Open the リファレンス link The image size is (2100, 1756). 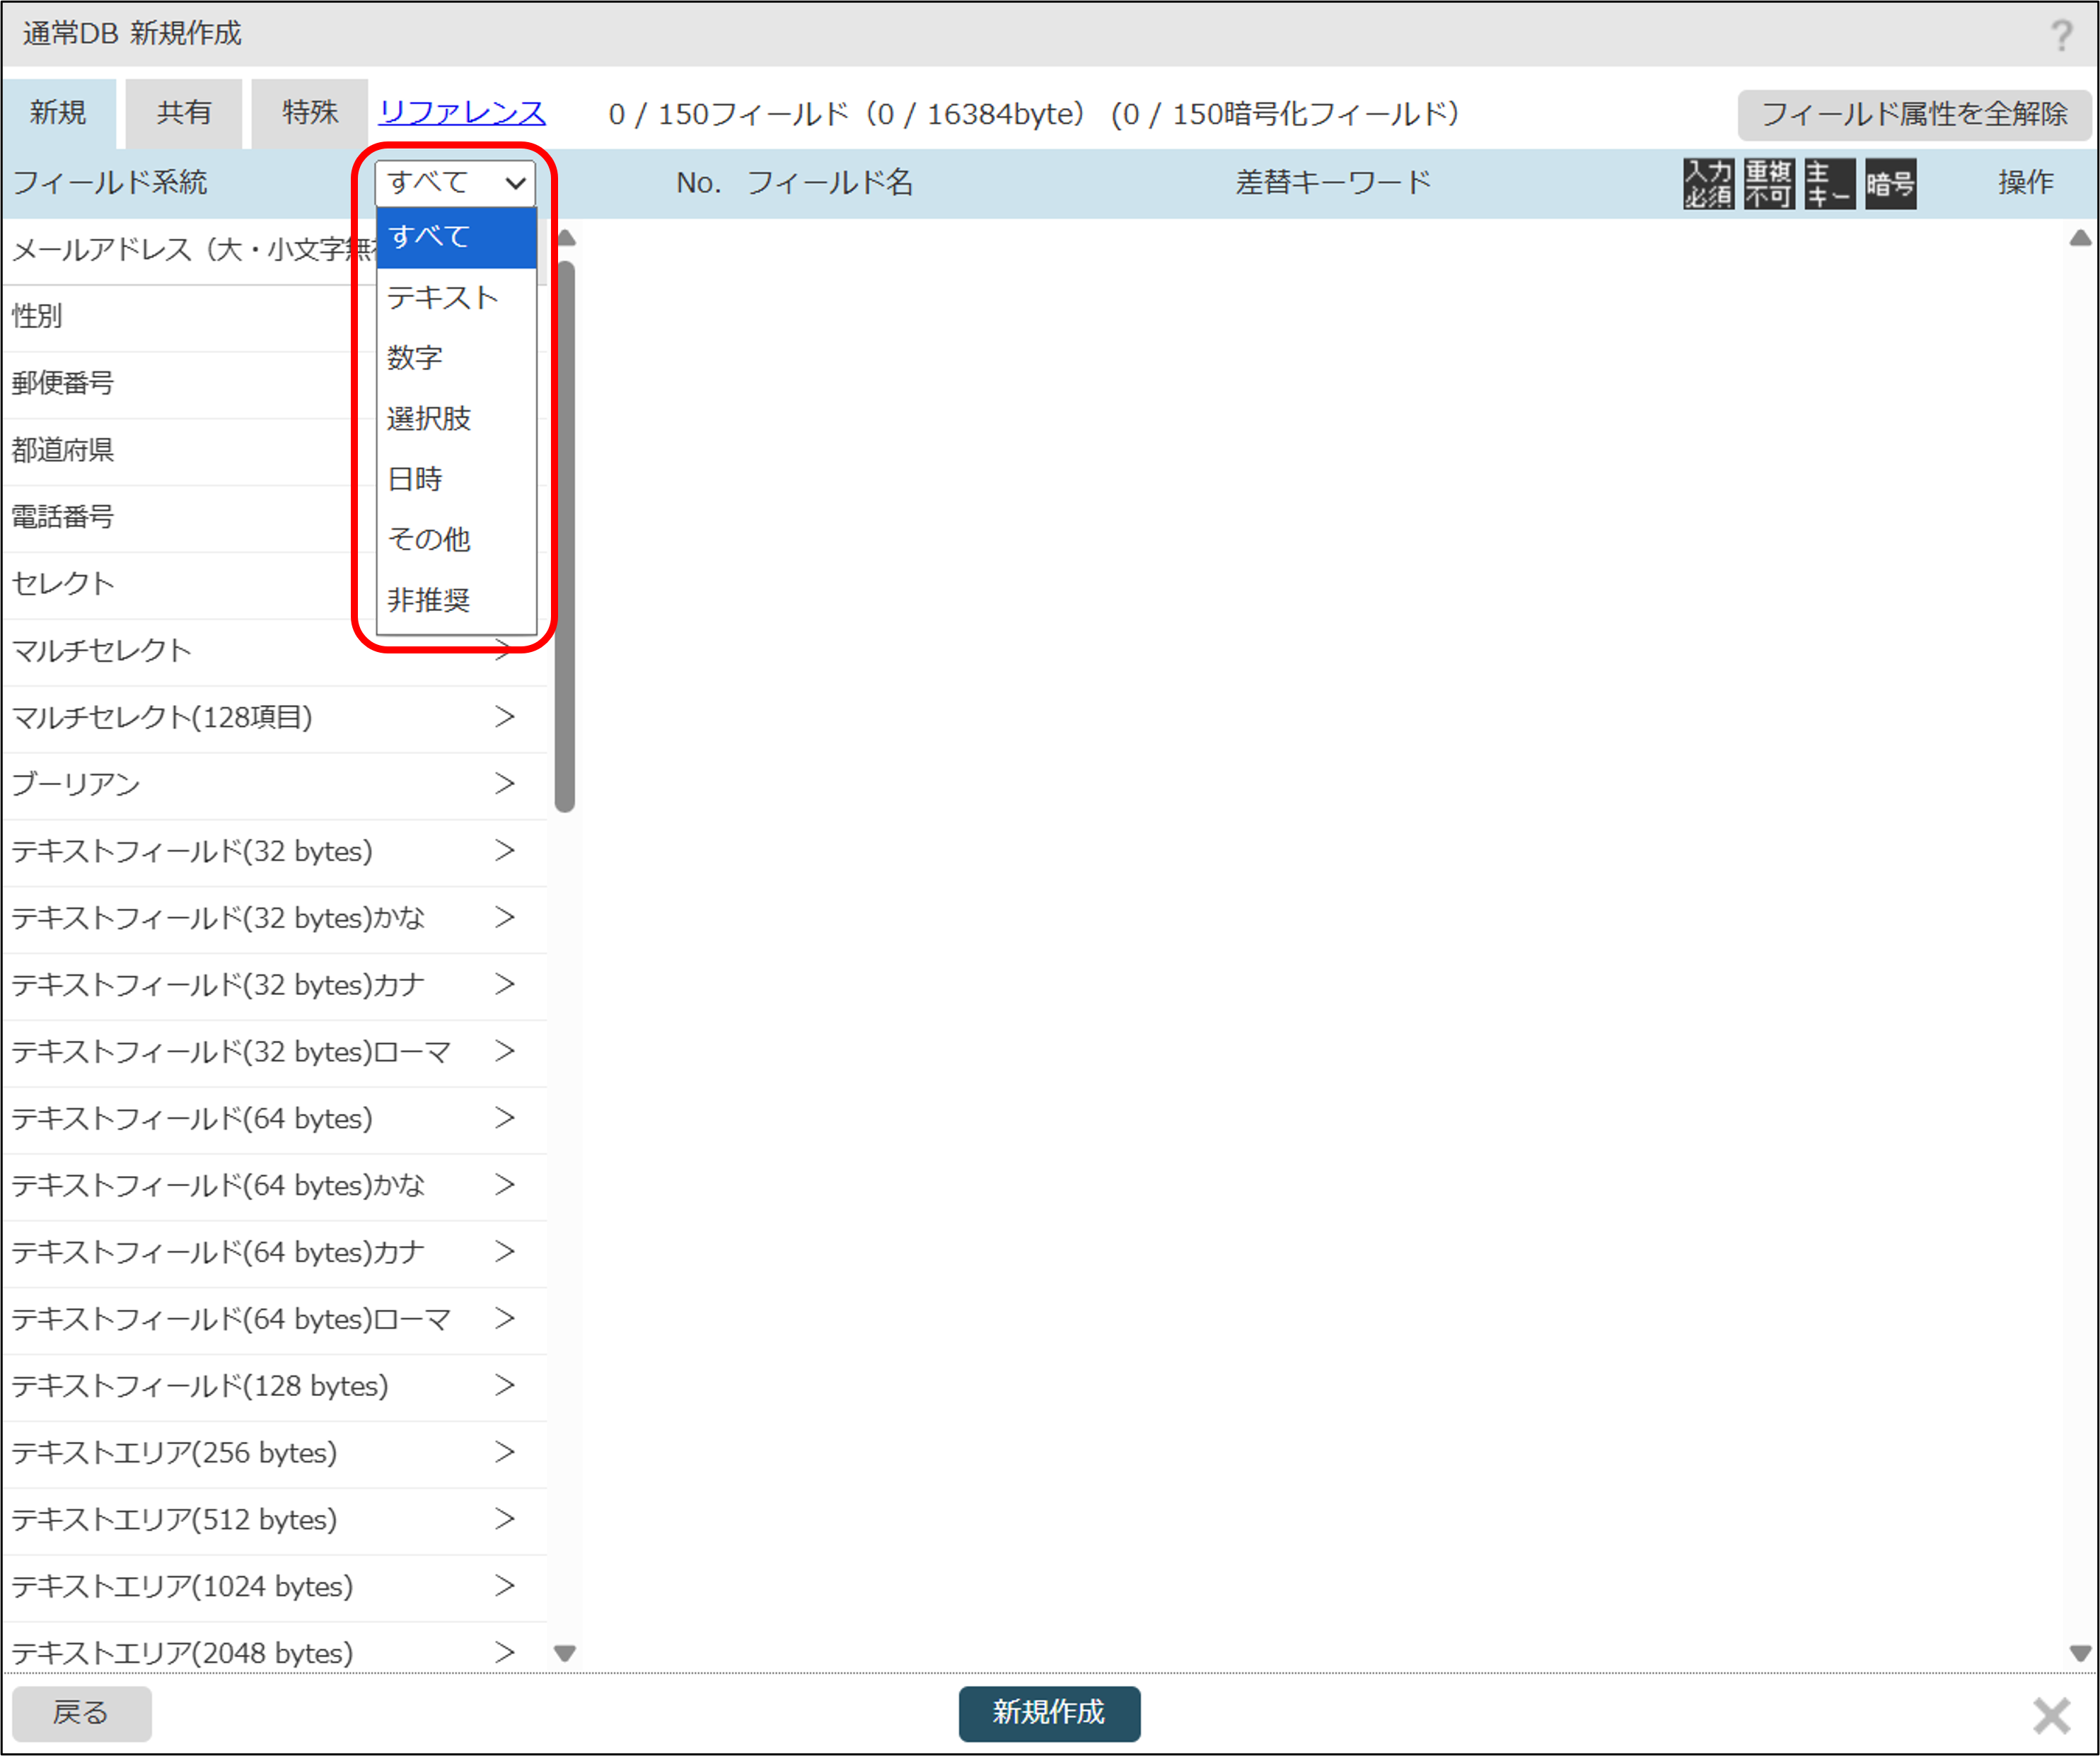click(462, 113)
